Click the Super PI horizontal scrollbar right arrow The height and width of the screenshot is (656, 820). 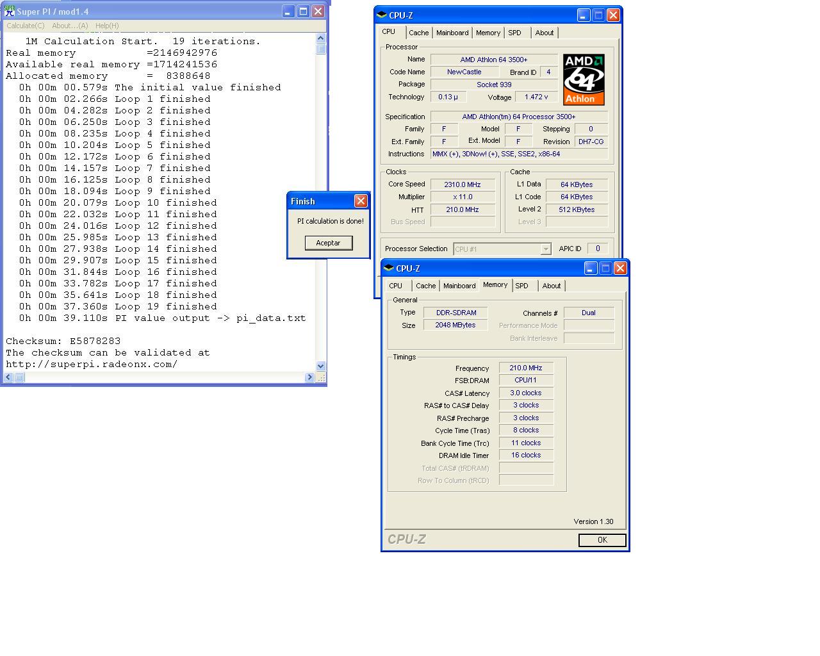(309, 377)
